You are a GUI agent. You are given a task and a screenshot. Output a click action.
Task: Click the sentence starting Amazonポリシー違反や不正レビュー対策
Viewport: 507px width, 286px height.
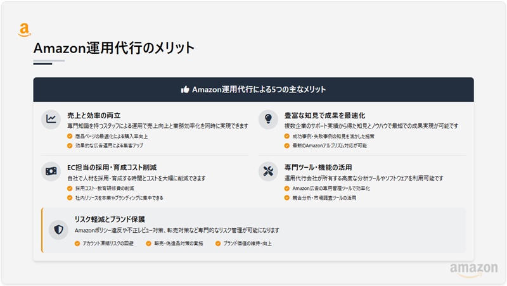coord(177,230)
